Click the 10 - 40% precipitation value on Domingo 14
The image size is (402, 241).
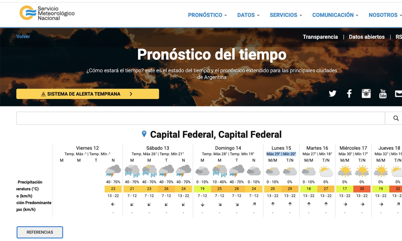(219, 182)
